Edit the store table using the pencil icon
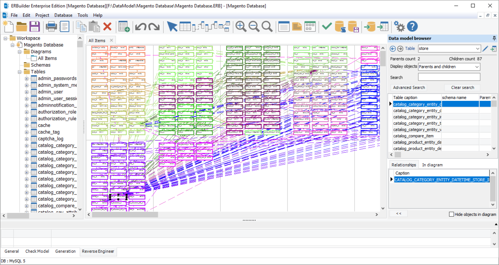499x265 pixels. (485, 48)
